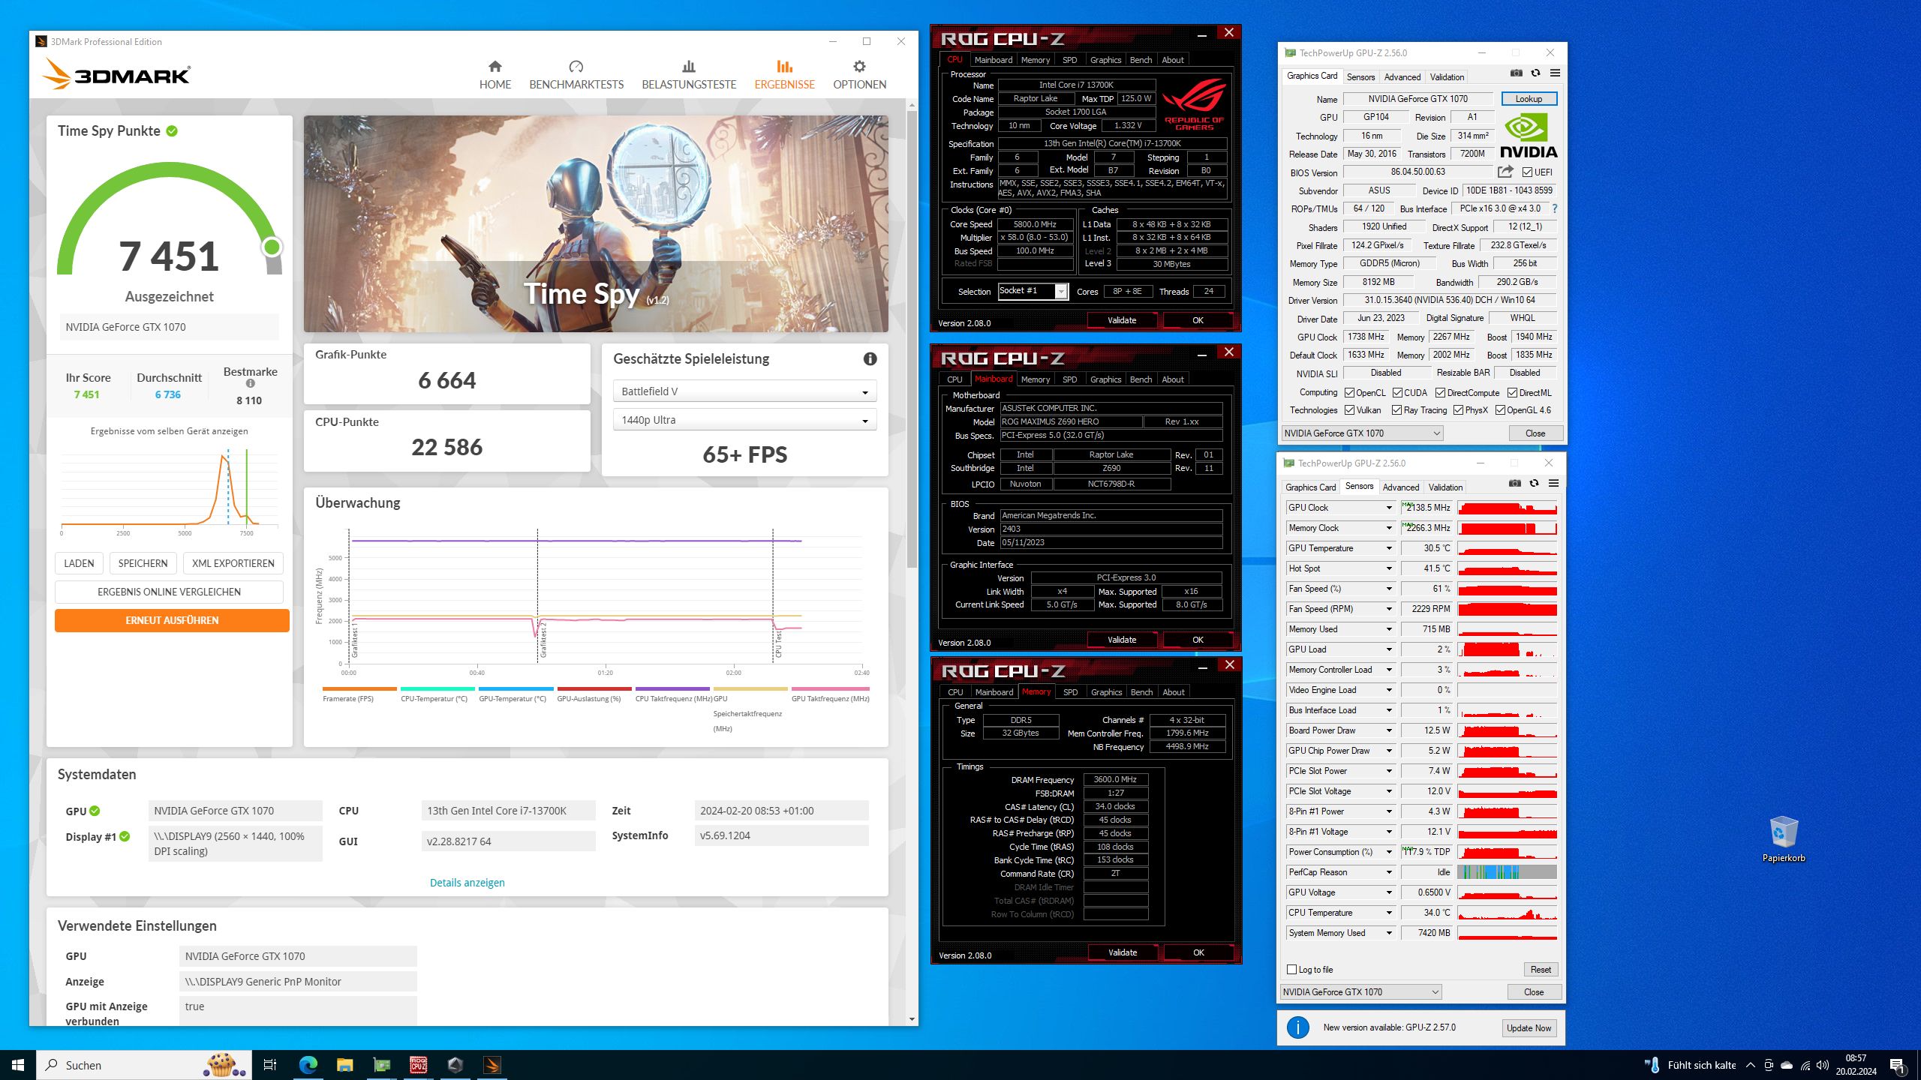The image size is (1921, 1080).
Task: Click the Framerate (FPS) orange legend swatch
Action: pyautogui.click(x=359, y=688)
